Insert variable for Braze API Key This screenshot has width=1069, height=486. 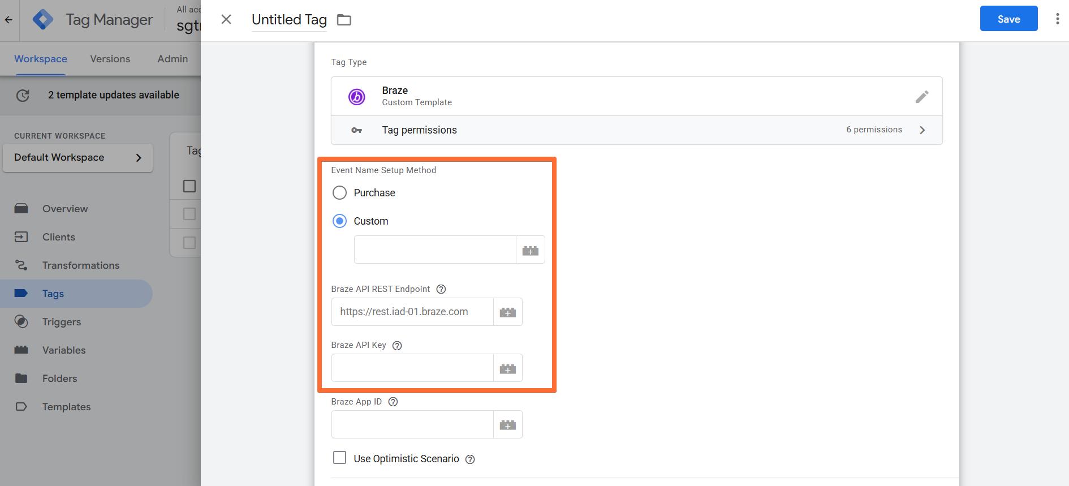pos(508,368)
